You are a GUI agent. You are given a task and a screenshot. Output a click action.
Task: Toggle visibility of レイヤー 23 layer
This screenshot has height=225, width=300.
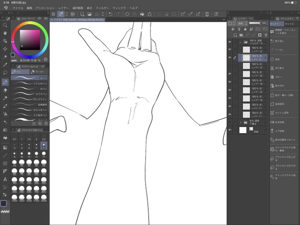(230, 90)
